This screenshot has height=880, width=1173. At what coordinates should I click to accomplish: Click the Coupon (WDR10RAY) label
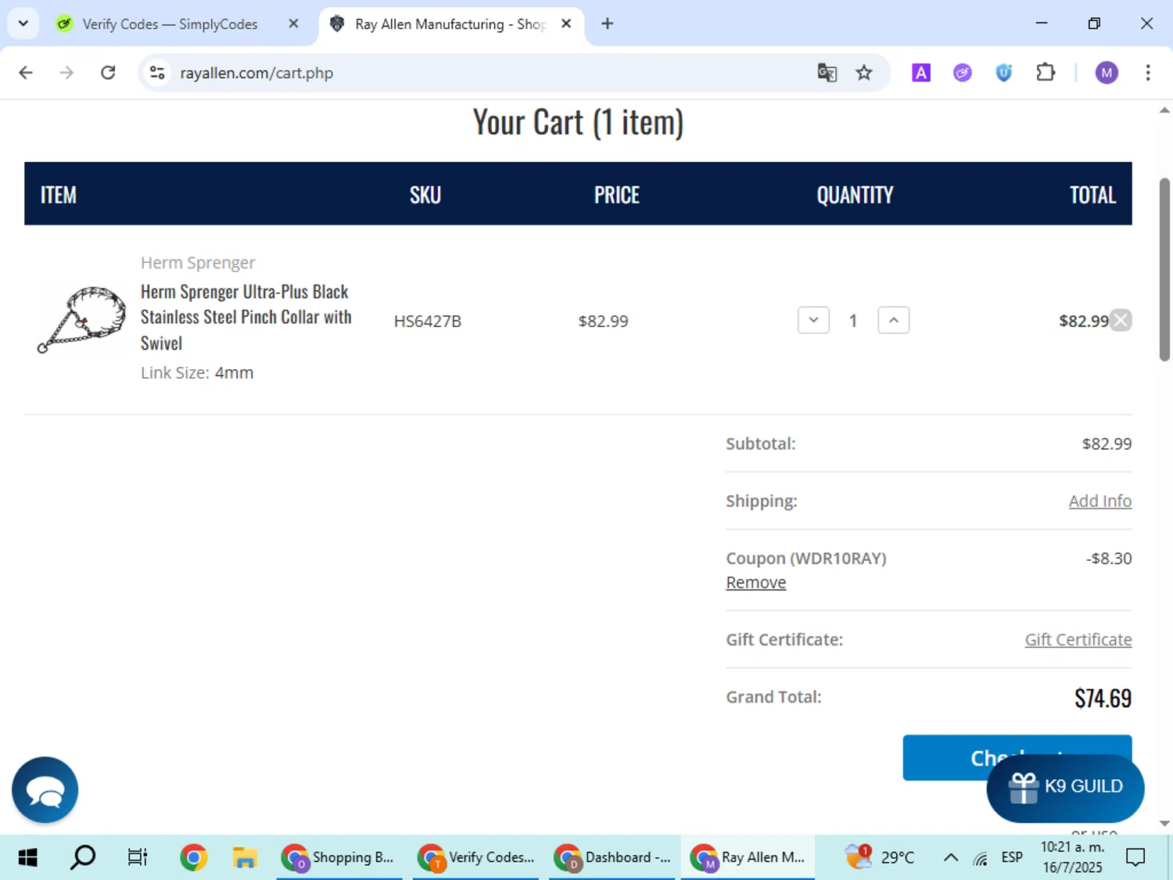[x=806, y=559]
